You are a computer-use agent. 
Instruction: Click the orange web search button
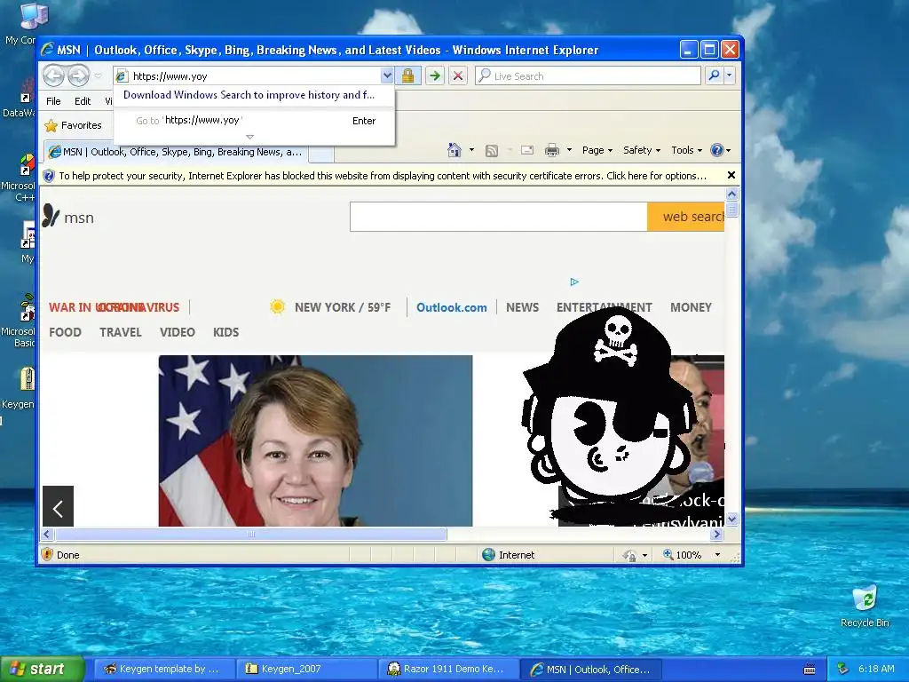click(686, 217)
